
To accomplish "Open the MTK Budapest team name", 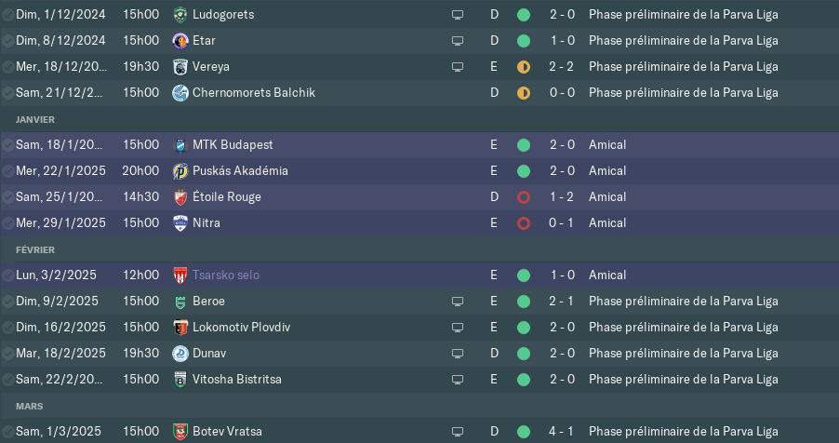I will coord(233,144).
